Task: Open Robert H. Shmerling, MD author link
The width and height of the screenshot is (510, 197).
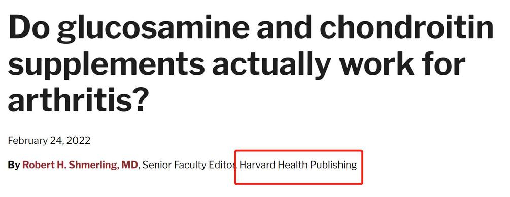Action: pos(80,165)
